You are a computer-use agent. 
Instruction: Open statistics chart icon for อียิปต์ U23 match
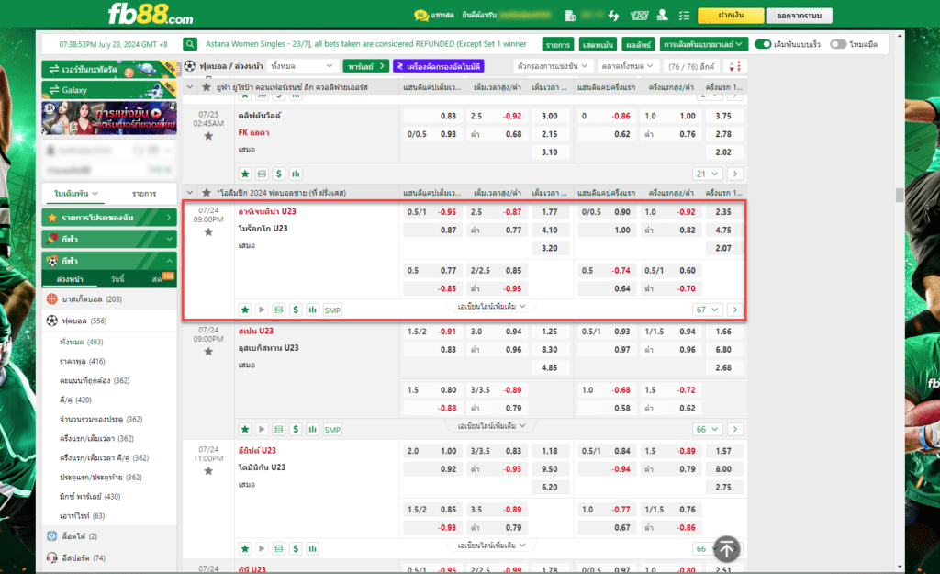pyautogui.click(x=312, y=548)
